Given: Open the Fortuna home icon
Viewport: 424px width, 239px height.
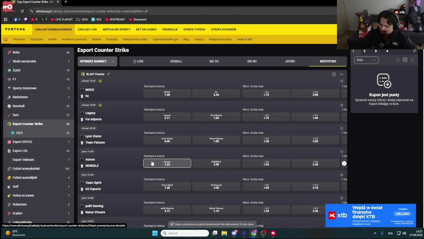Looking at the screenshot, I should 6,39.
